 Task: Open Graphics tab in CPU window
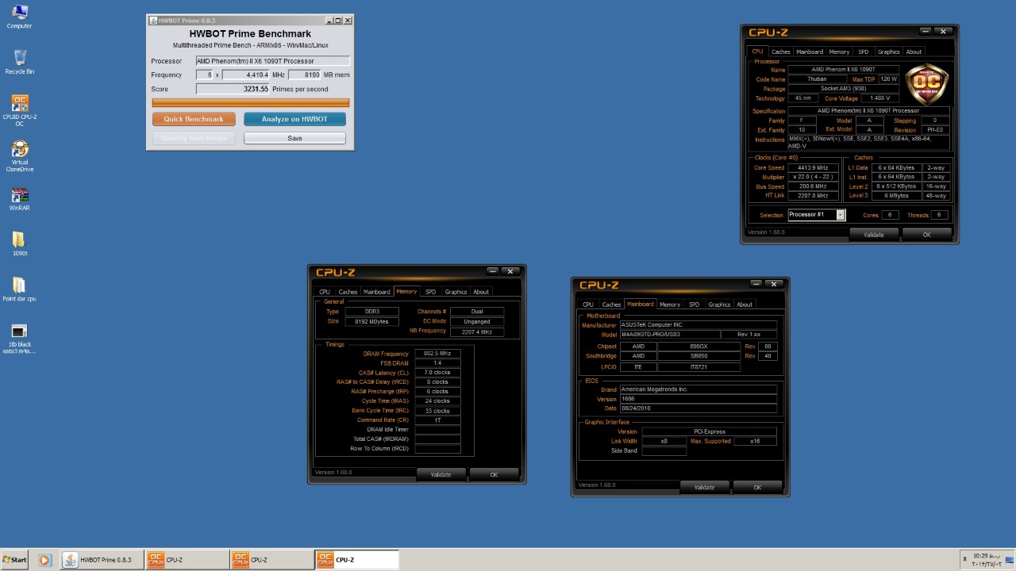(888, 52)
